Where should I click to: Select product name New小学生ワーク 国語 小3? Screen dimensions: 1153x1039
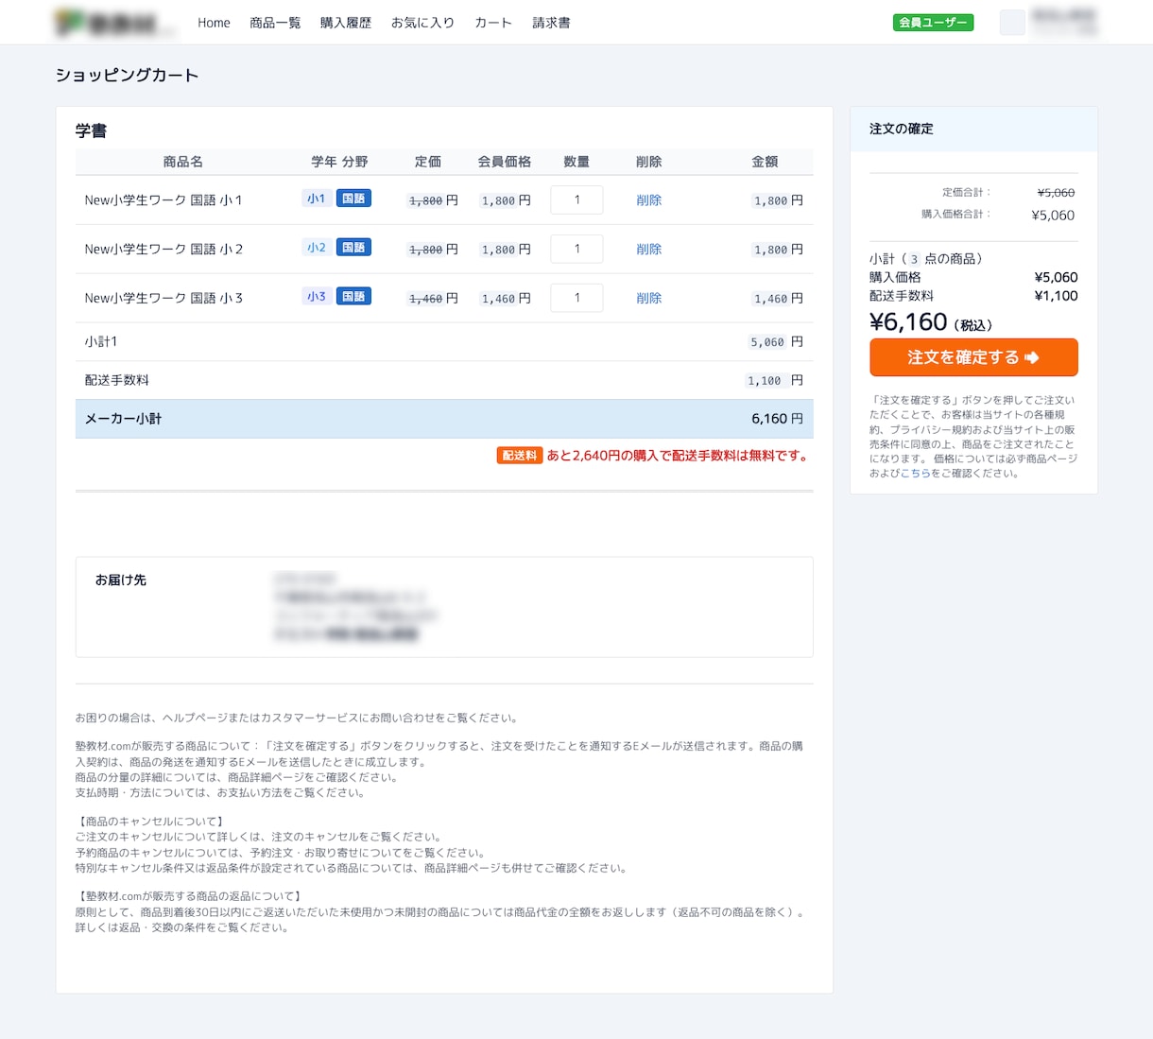tap(163, 298)
